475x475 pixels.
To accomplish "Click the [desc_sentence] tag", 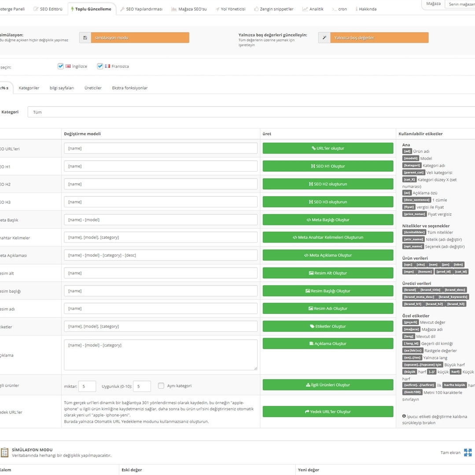I will pos(416,200).
